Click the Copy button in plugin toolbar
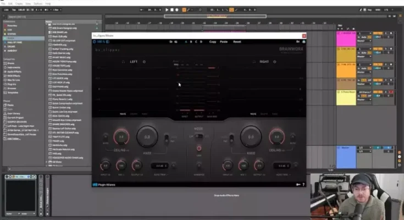The image size is (404, 220). (x=213, y=42)
